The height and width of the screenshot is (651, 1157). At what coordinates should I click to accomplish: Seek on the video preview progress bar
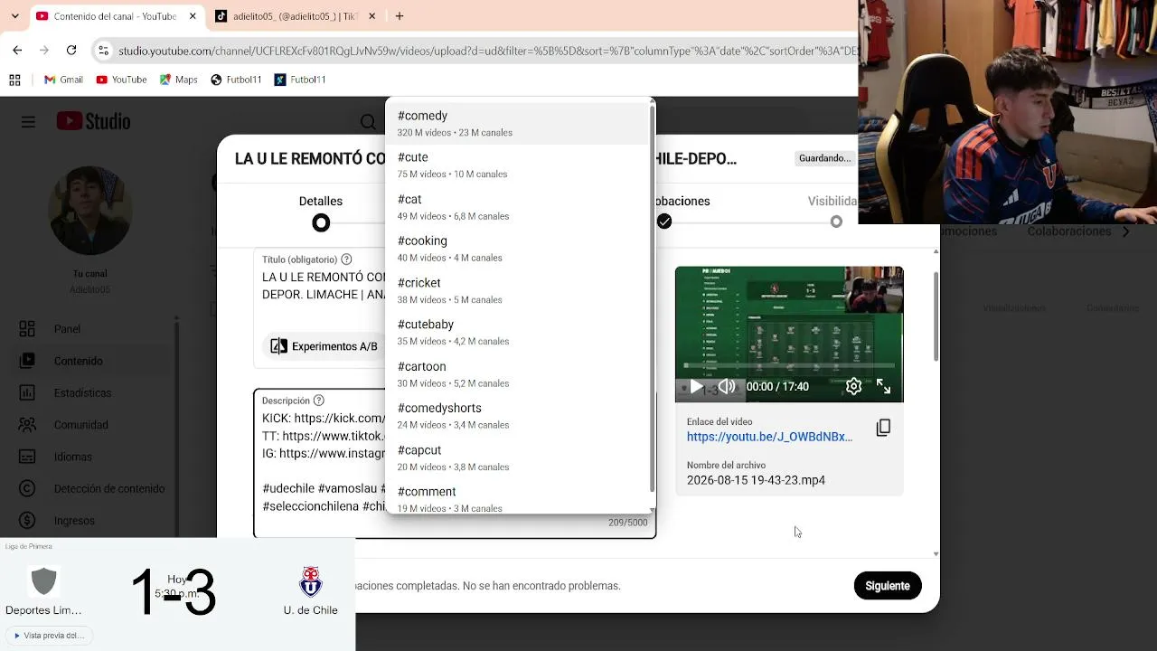[x=789, y=366]
